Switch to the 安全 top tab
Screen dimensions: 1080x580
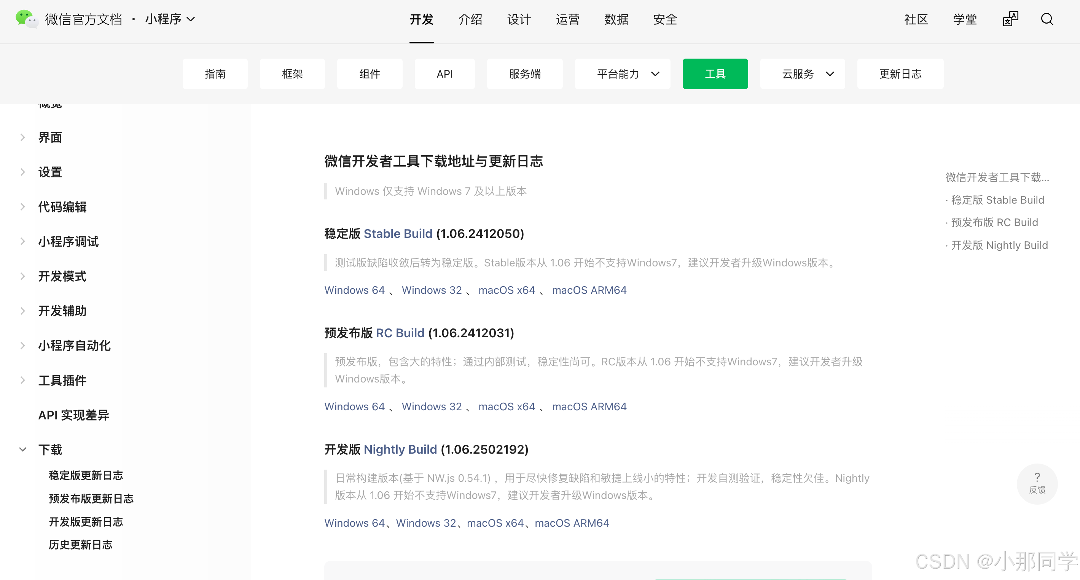665,19
